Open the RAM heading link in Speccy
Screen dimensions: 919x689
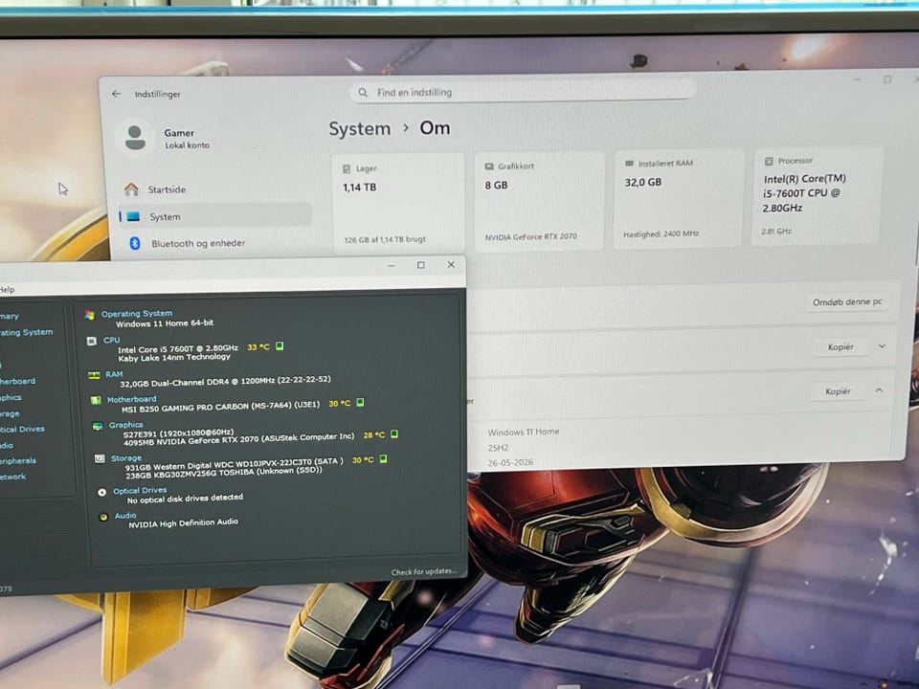pos(114,374)
